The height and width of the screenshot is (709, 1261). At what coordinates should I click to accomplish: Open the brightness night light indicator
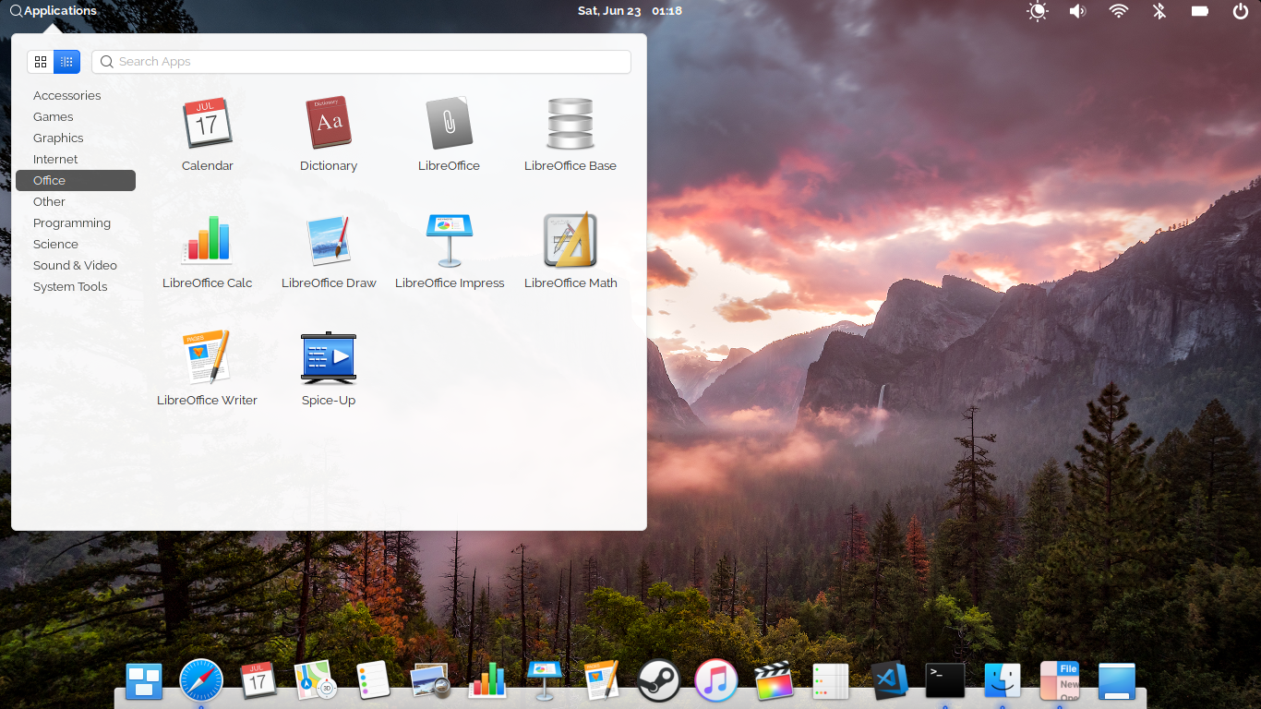[x=1038, y=11]
